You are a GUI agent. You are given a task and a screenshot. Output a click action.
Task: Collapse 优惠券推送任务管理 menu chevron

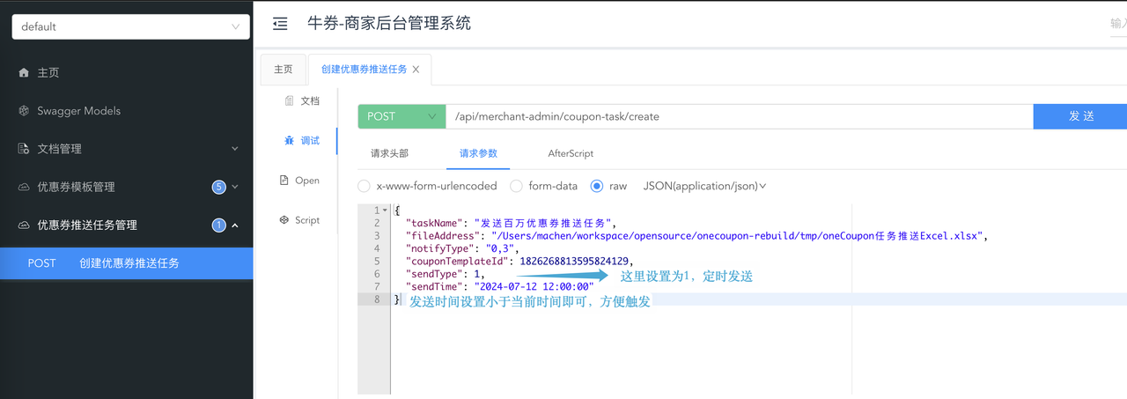pyautogui.click(x=235, y=225)
